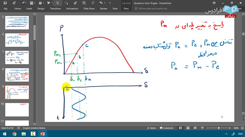Click the Save icon in quick access toolbar
This screenshot has height=137, width=245.
(x=5, y=3)
